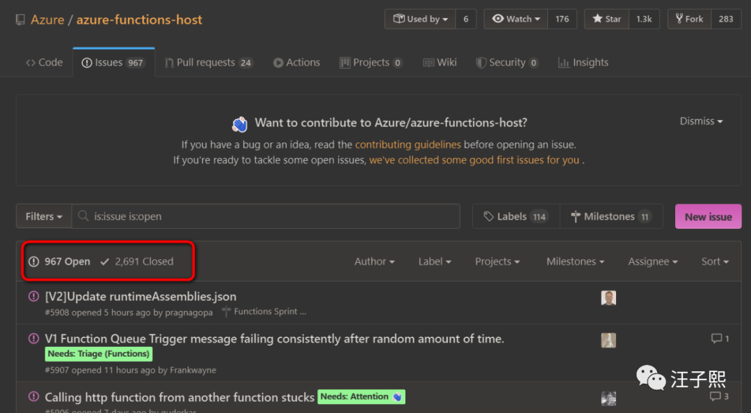The image size is (751, 413).
Task: Create a New issue
Action: 709,216
